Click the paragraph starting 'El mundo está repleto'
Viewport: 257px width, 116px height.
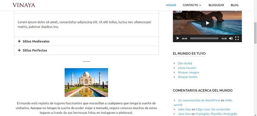[x=87, y=108]
